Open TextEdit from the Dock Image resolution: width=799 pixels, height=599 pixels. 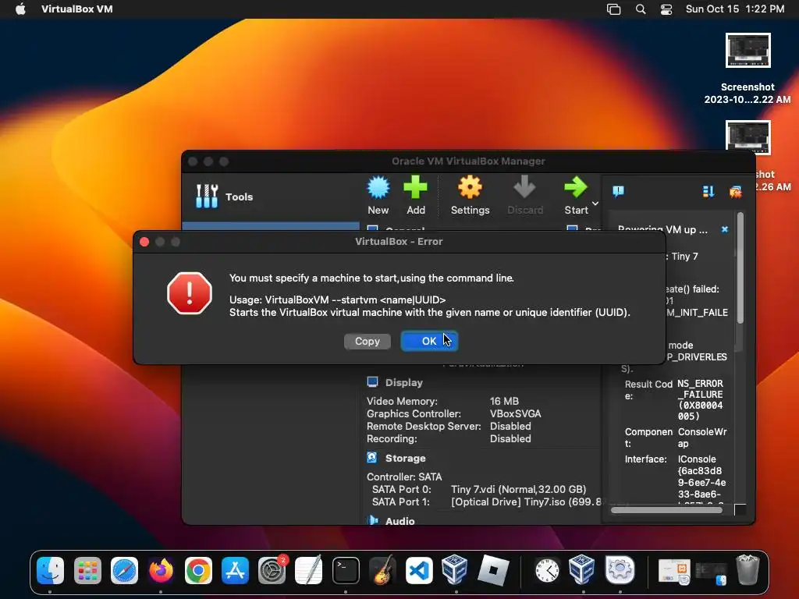[x=309, y=570]
